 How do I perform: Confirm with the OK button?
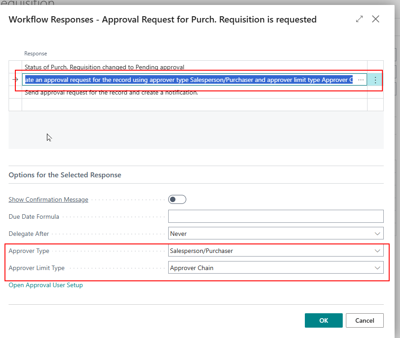click(323, 320)
